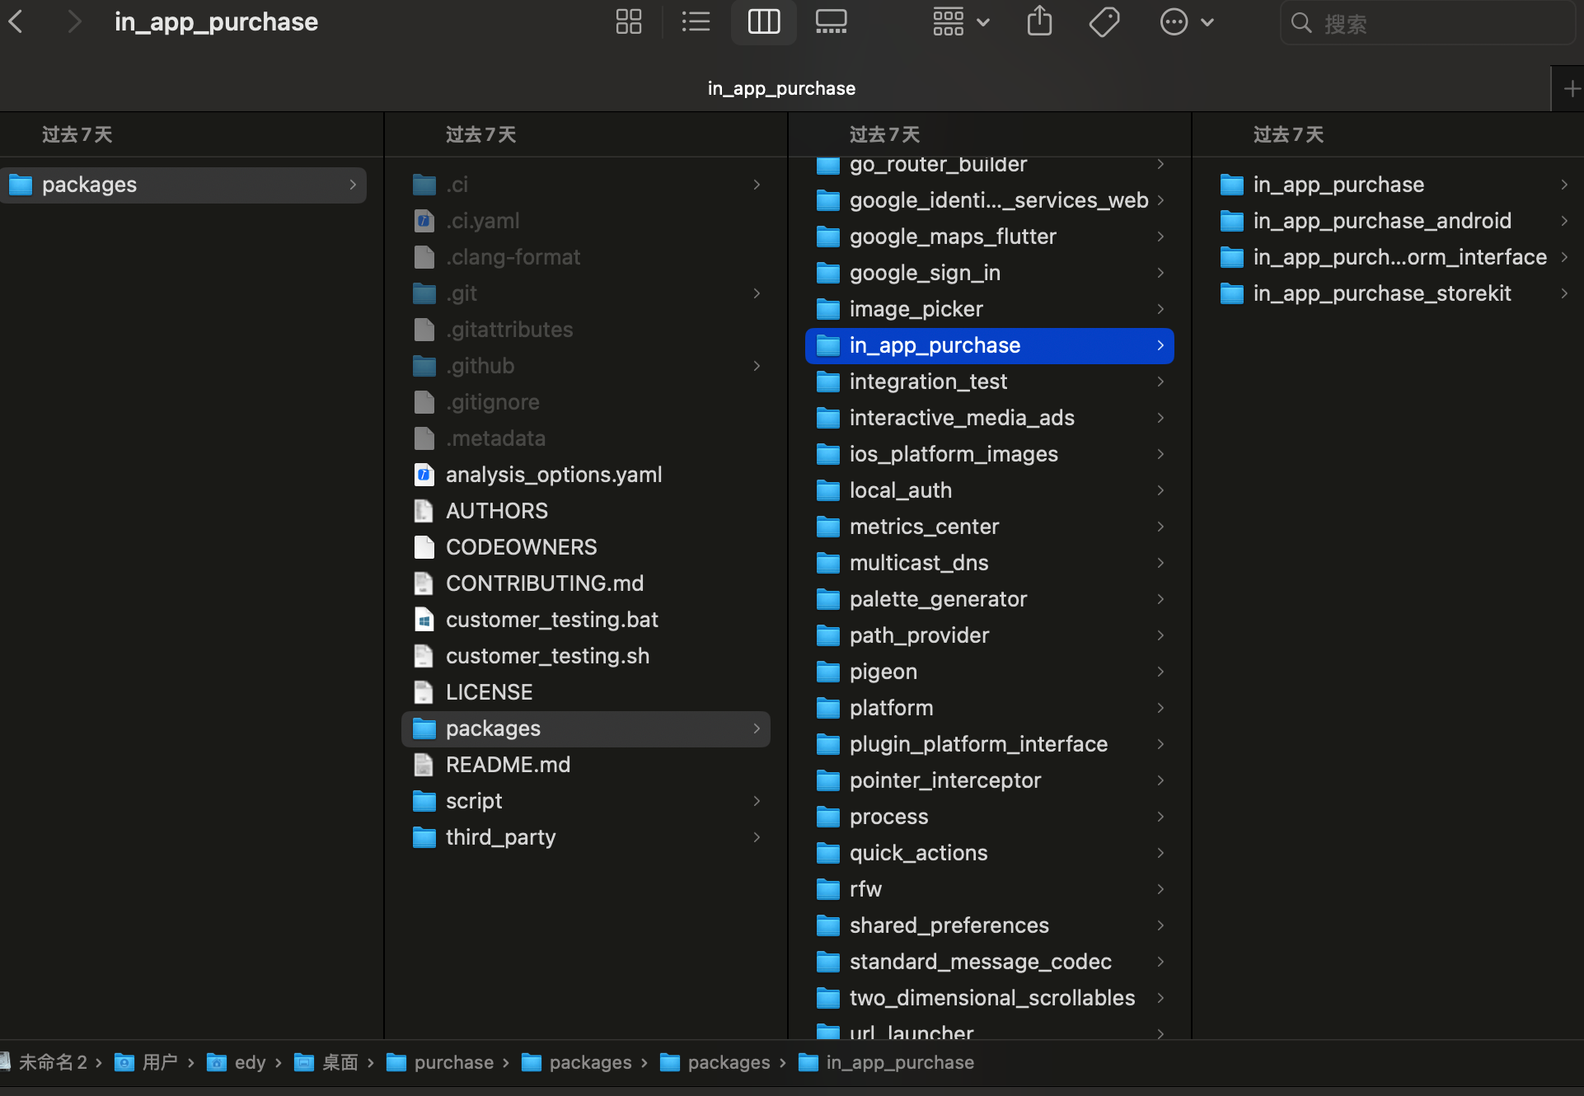Switch to icon grid view
The image size is (1584, 1096).
(629, 22)
